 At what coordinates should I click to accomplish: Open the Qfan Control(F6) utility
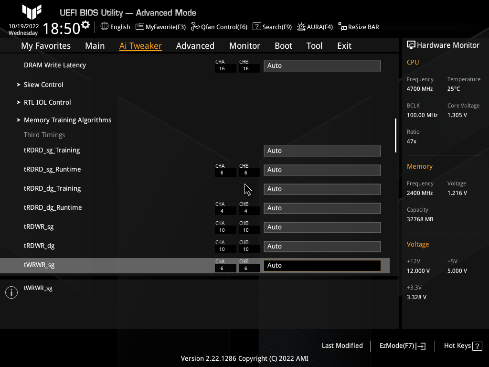point(219,27)
